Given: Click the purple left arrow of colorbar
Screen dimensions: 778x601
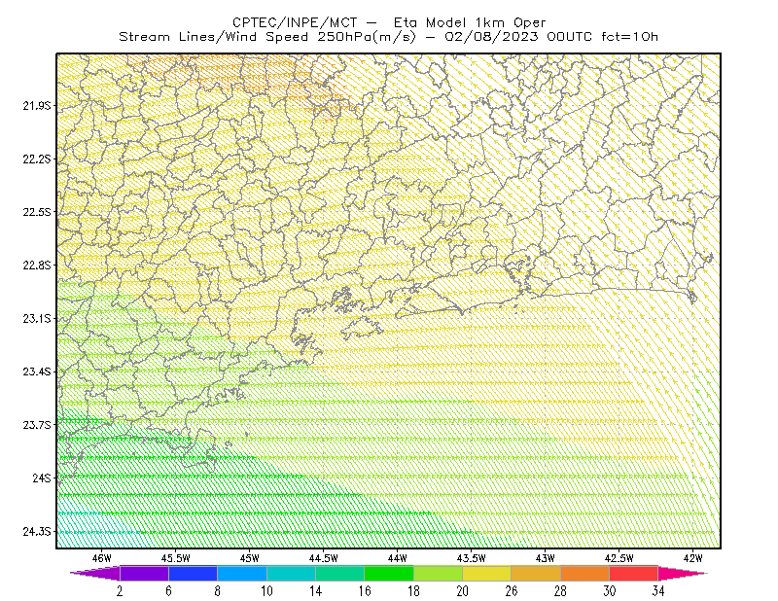Looking at the screenshot, I should pos(94,573).
